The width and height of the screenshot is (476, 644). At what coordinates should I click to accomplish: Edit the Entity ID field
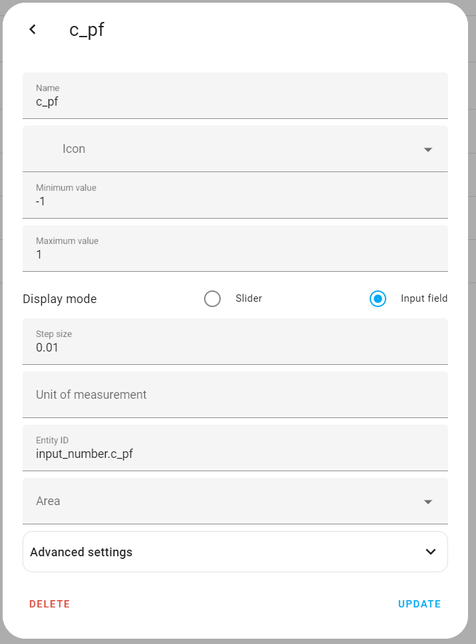(x=235, y=454)
